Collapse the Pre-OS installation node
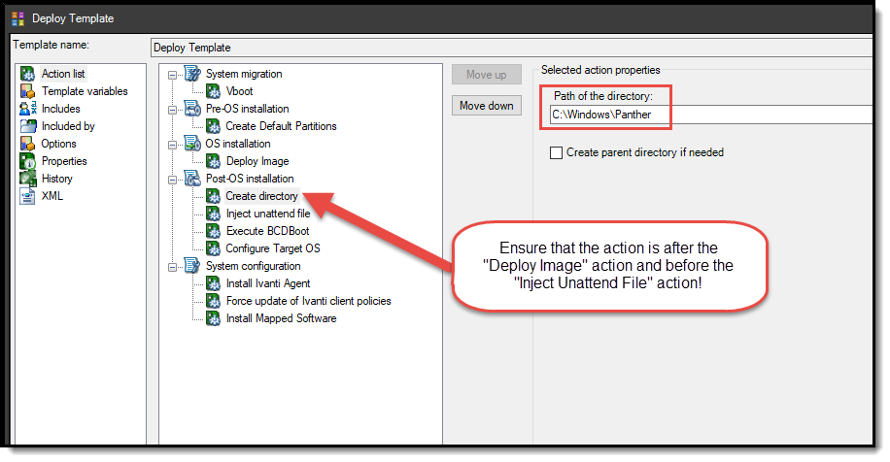The width and height of the screenshot is (890, 462). pos(174,109)
